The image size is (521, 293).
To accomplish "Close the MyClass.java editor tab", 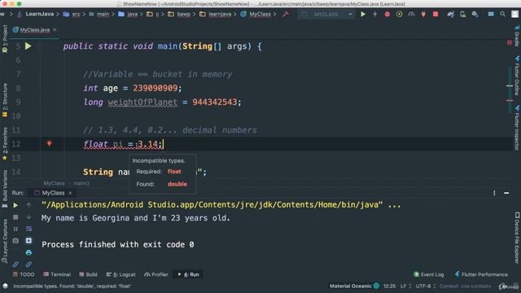I will pos(55,30).
